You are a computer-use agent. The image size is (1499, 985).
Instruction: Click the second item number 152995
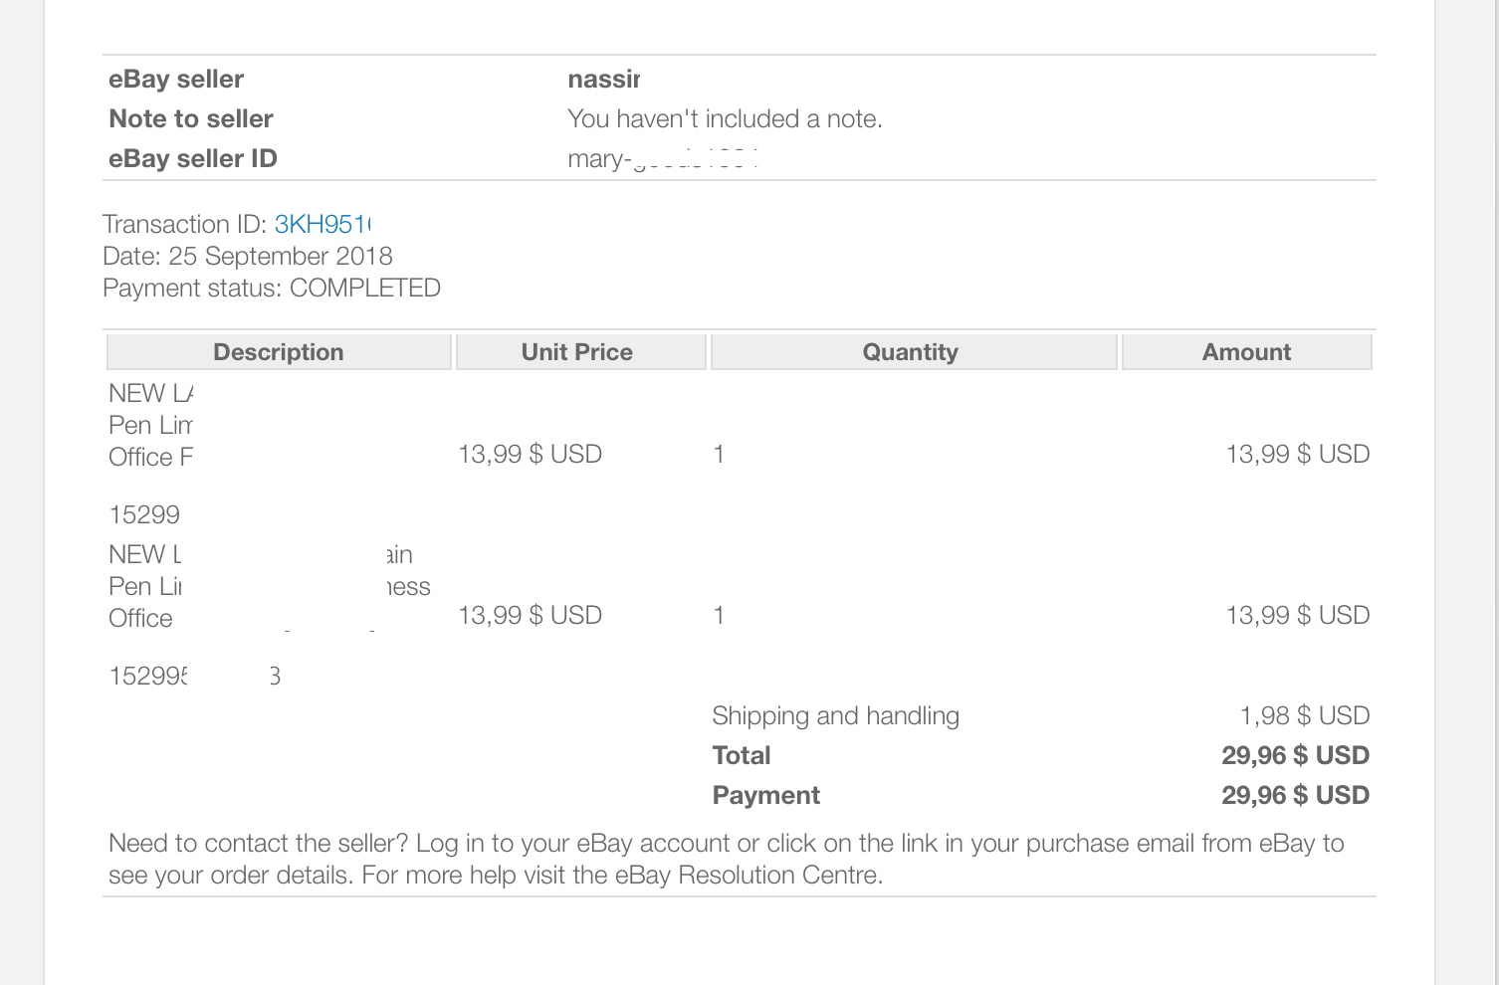point(194,677)
